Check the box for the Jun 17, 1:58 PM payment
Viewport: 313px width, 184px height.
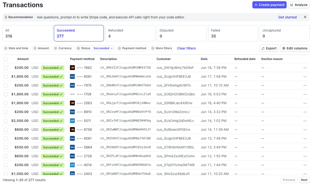[x=6, y=77]
